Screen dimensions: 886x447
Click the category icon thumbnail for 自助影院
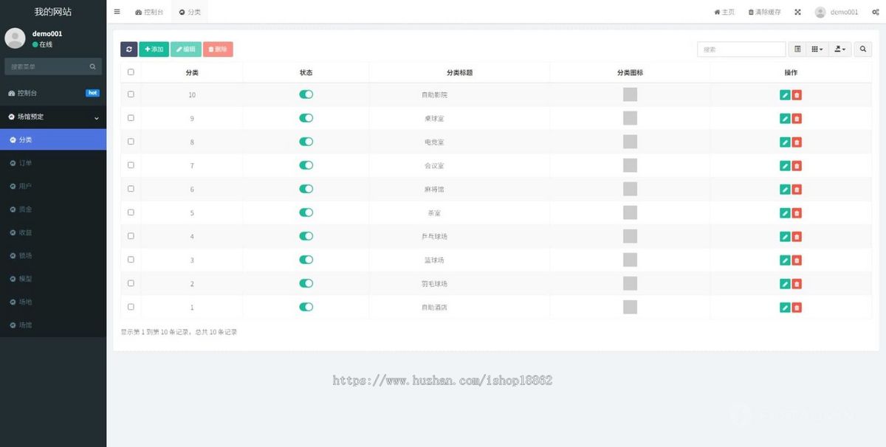630,94
